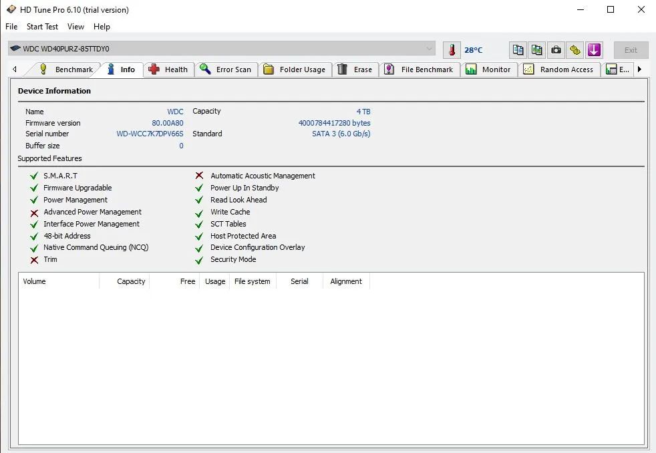656x453 pixels.
Task: Open the WDC WD40PURZ drive dropdown
Action: pyautogui.click(x=221, y=49)
